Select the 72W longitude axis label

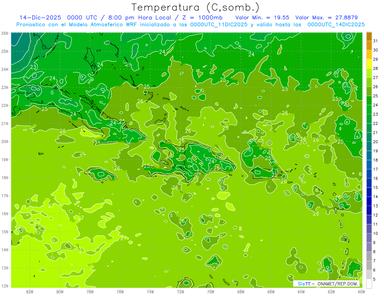180,292
